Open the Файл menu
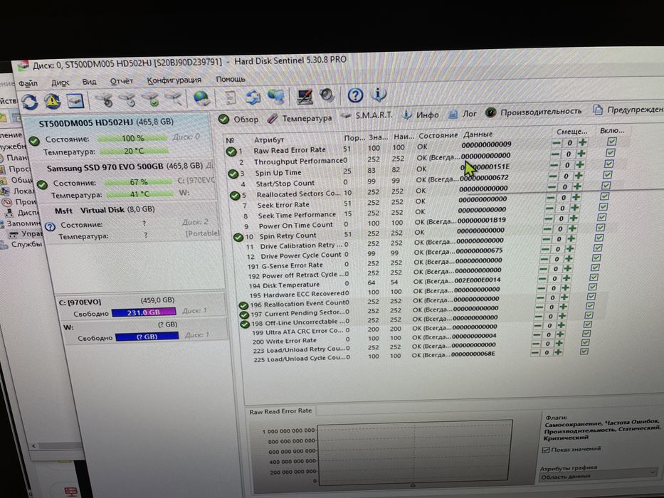664x498 pixels. click(x=28, y=83)
